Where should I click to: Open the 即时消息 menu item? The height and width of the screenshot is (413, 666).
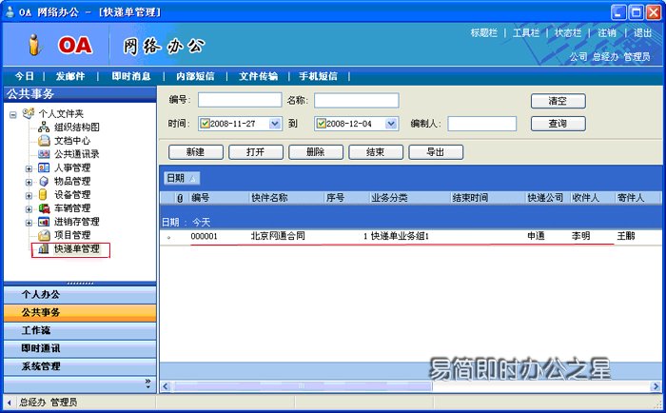click(131, 76)
